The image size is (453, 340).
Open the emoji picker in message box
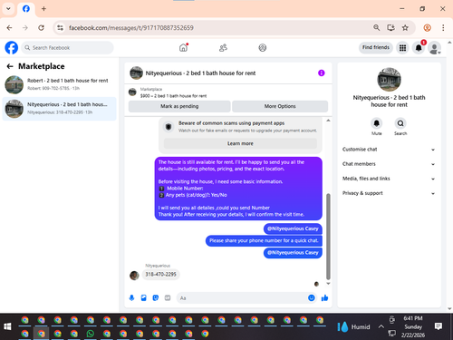click(x=312, y=298)
